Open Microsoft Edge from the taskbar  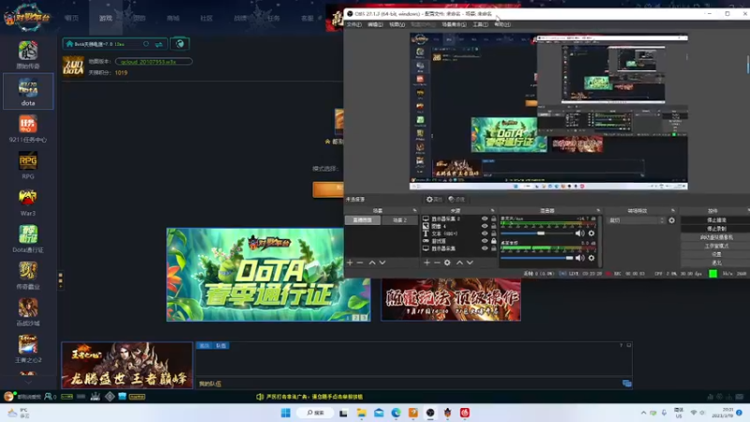pyautogui.click(x=396, y=413)
